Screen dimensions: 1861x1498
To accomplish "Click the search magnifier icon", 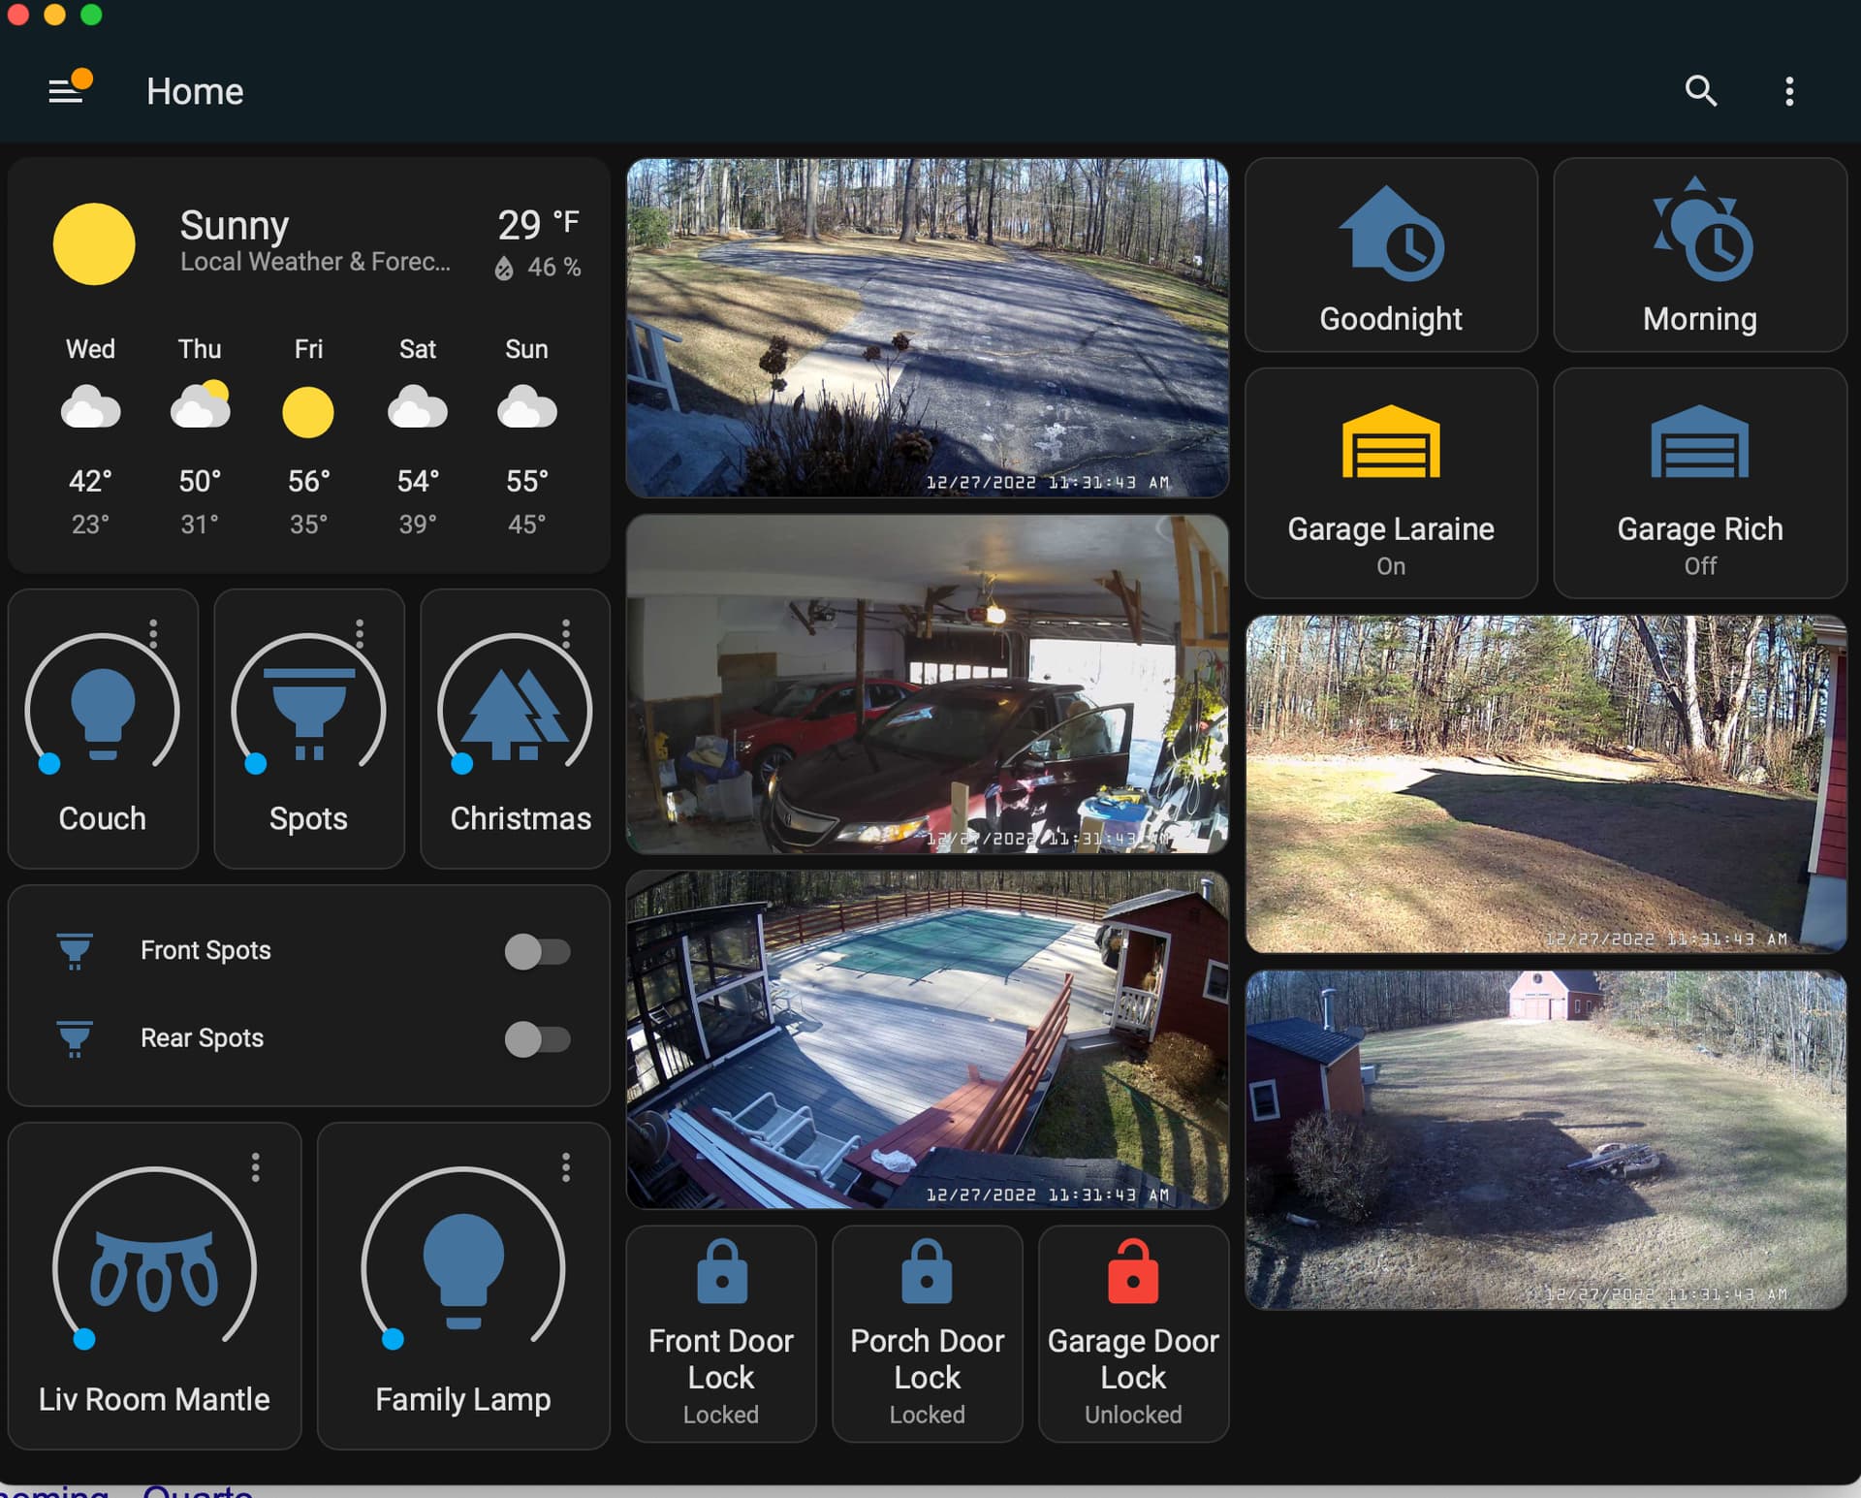I will tap(1700, 91).
